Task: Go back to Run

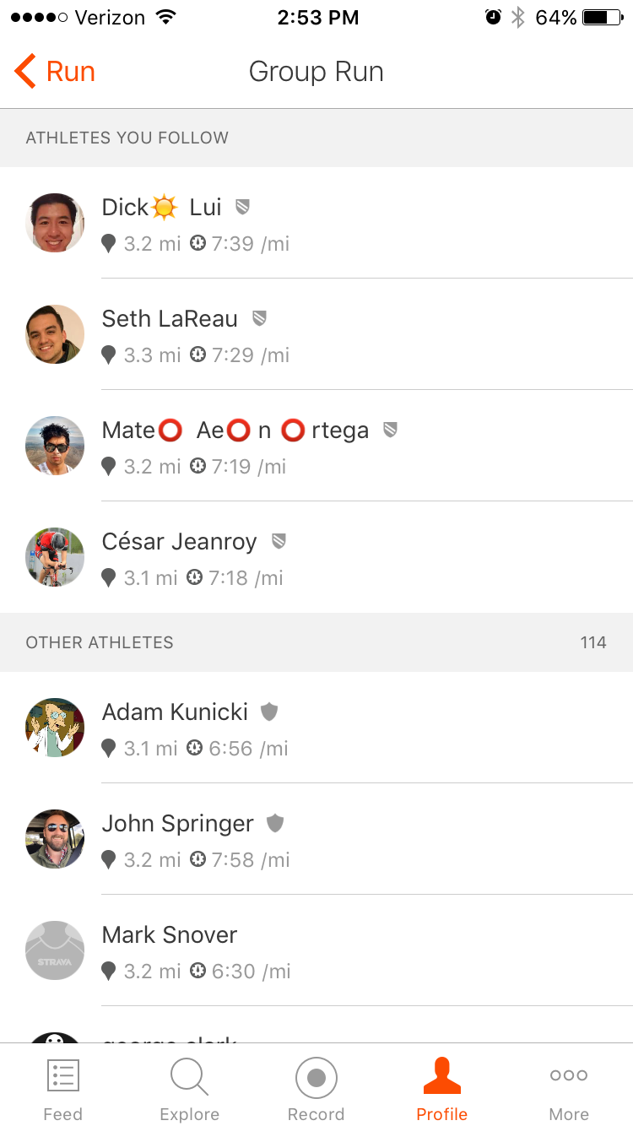Action: tap(55, 72)
